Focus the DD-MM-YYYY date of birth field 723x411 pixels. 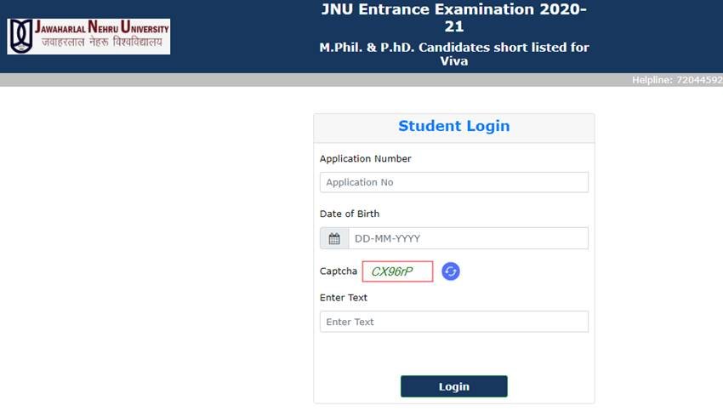coord(468,238)
